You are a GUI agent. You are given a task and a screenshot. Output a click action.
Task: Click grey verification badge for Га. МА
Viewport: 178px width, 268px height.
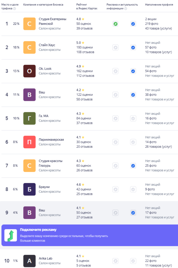(x=133, y=118)
